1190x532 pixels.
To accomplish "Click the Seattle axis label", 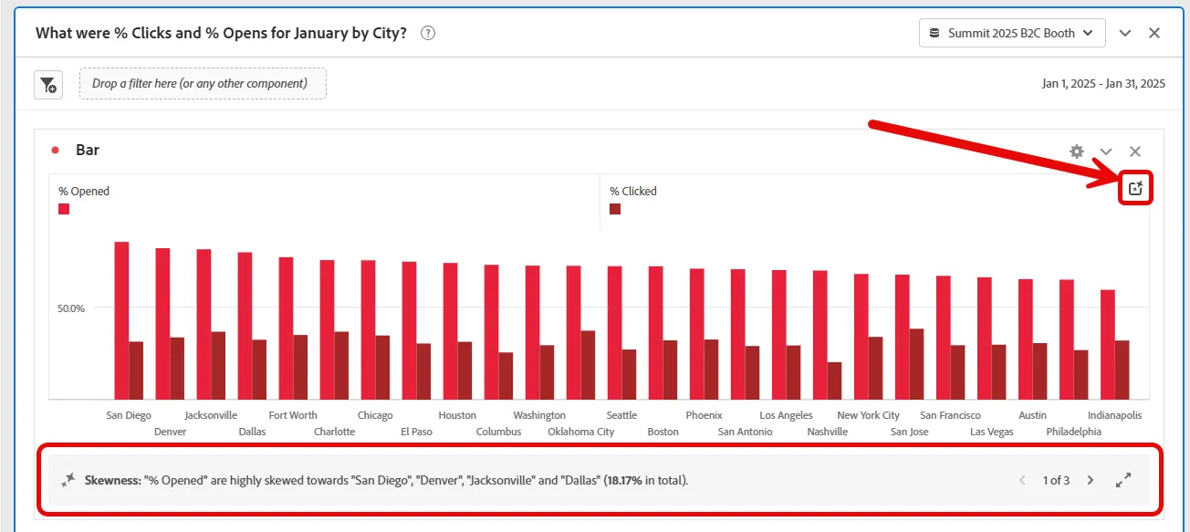I will pyautogui.click(x=621, y=415).
